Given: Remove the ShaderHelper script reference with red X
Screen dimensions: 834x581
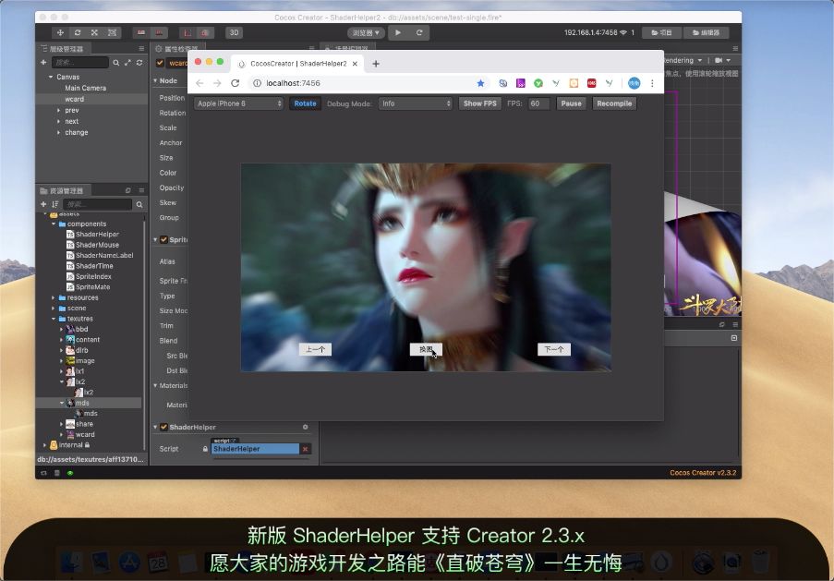Looking at the screenshot, I should coord(306,449).
